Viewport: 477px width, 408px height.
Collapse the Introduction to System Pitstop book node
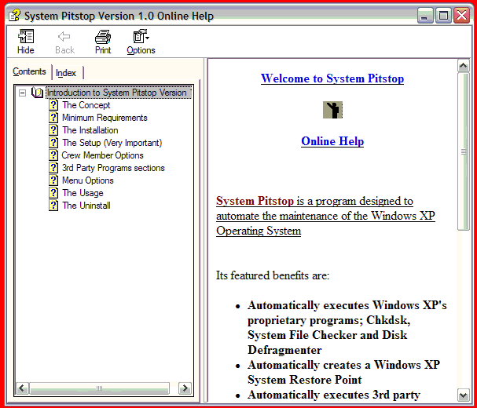point(22,93)
